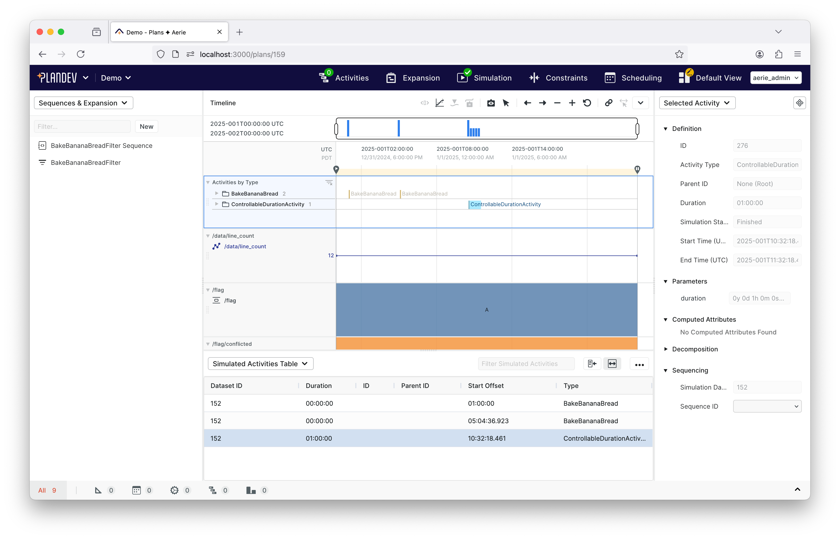The width and height of the screenshot is (840, 539).
Task: Expand the BakeBananaBread group in Activities by Type
Action: [216, 193]
